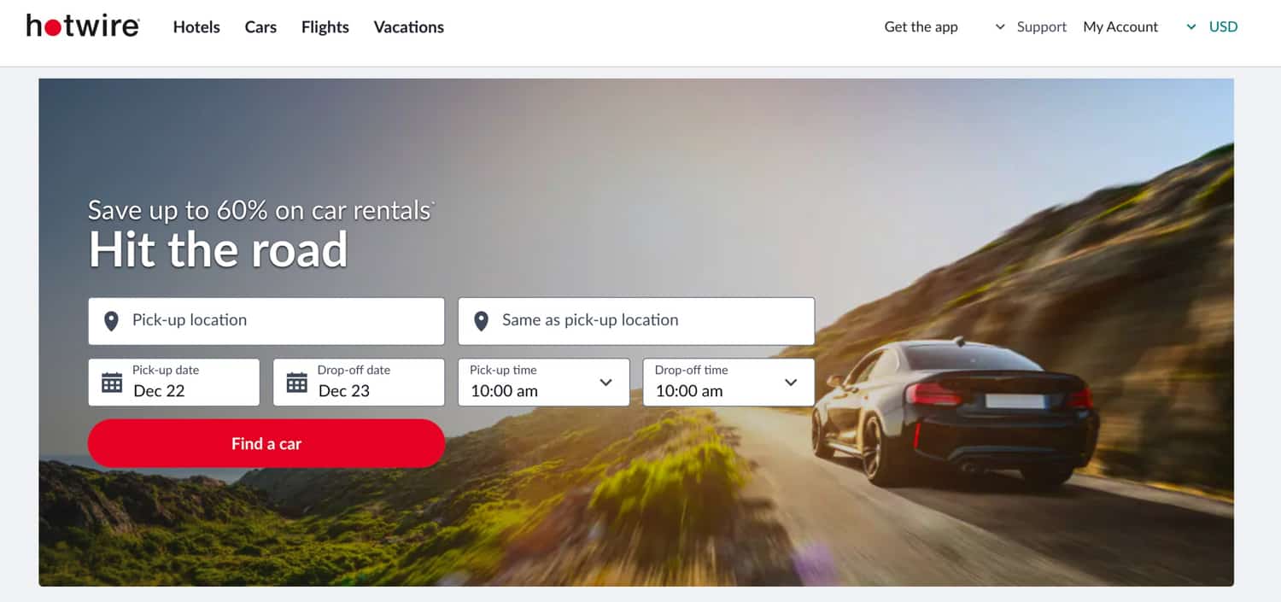Open the Flights section
Image resolution: width=1281 pixels, height=602 pixels.
(x=325, y=26)
